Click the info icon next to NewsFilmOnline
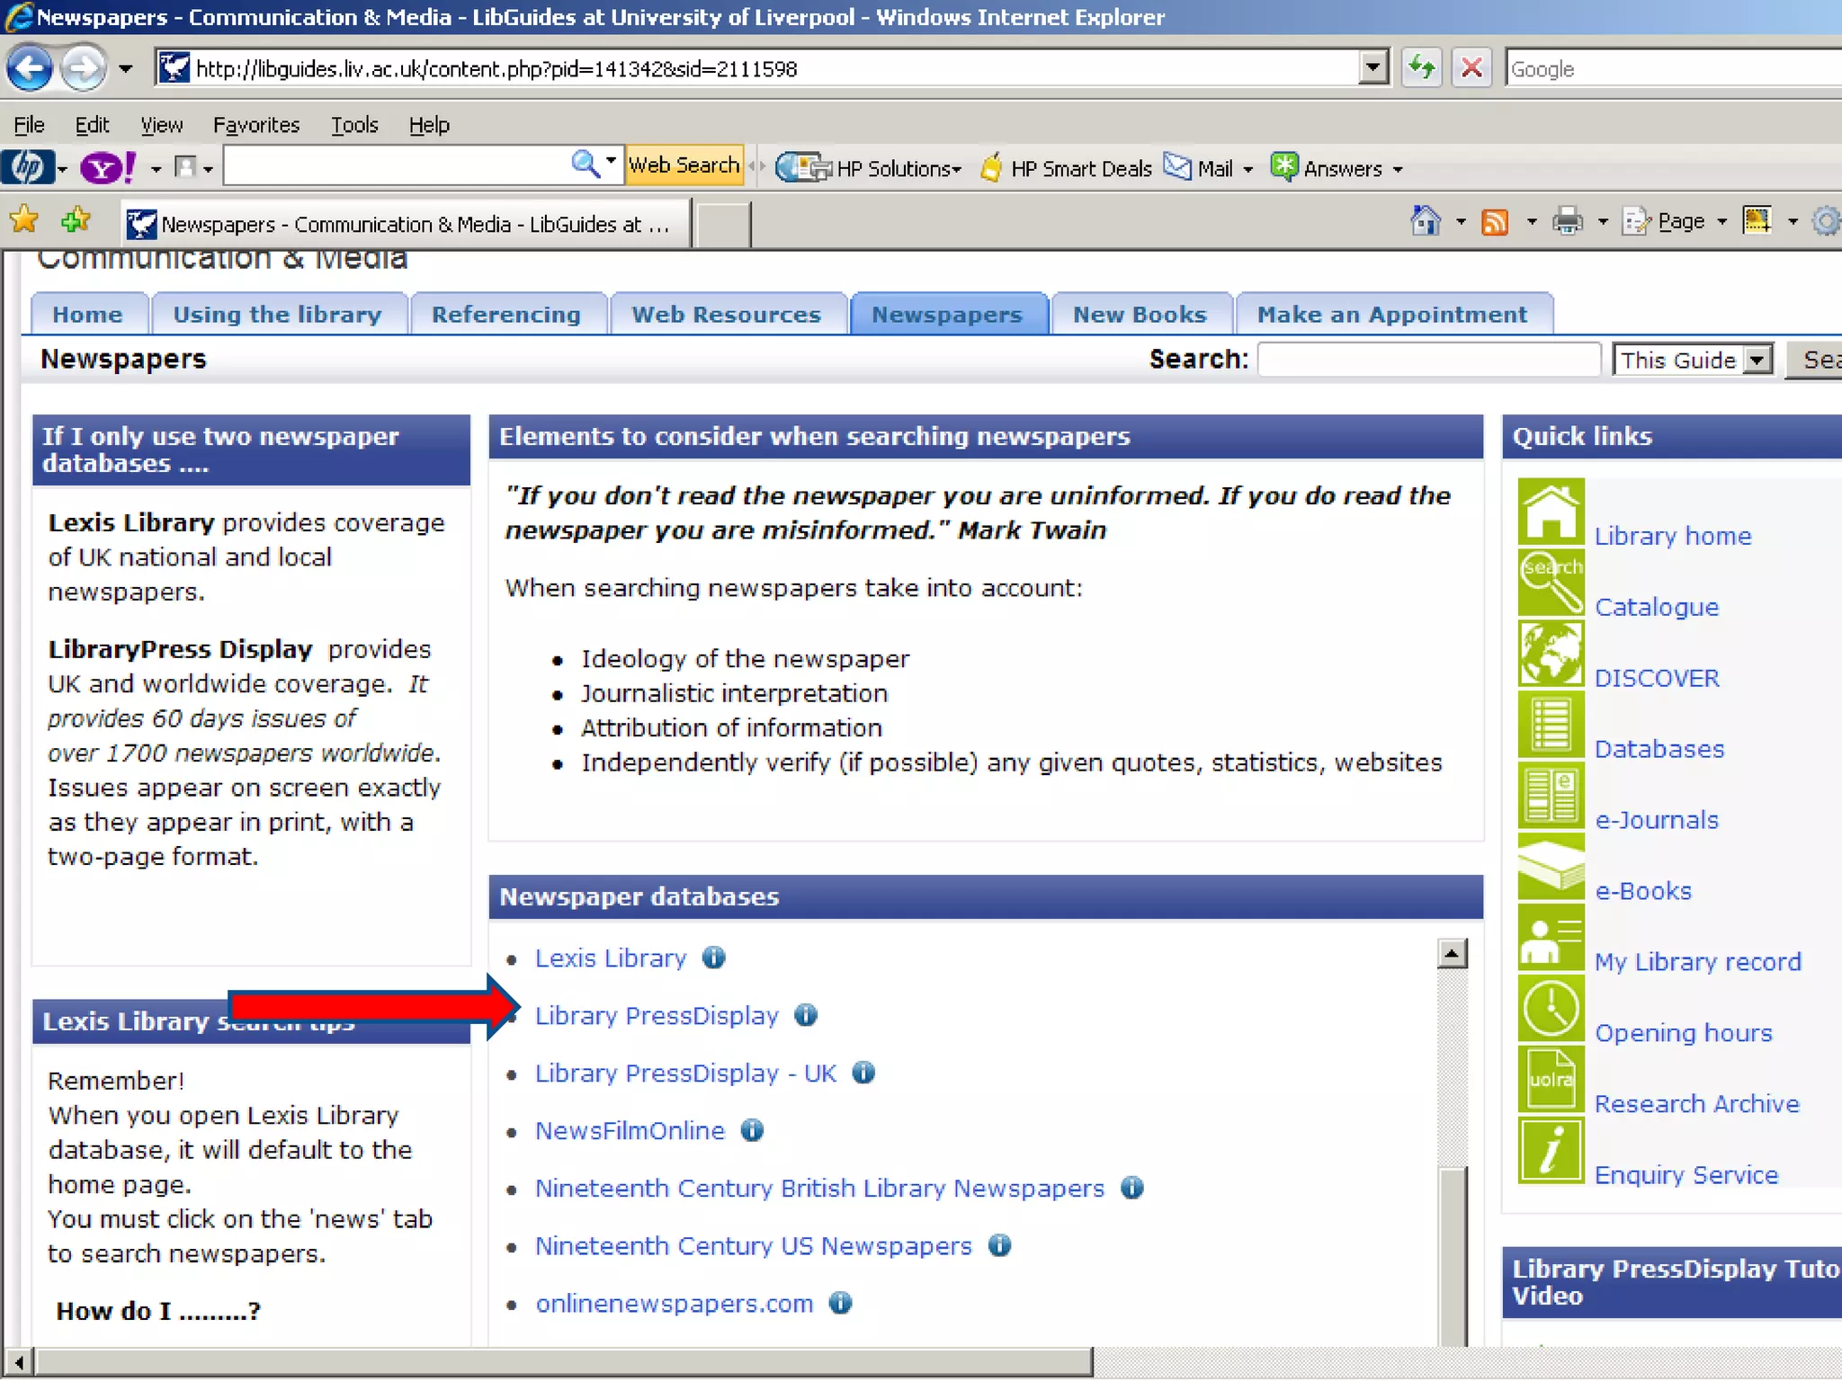 pyautogui.click(x=752, y=1130)
